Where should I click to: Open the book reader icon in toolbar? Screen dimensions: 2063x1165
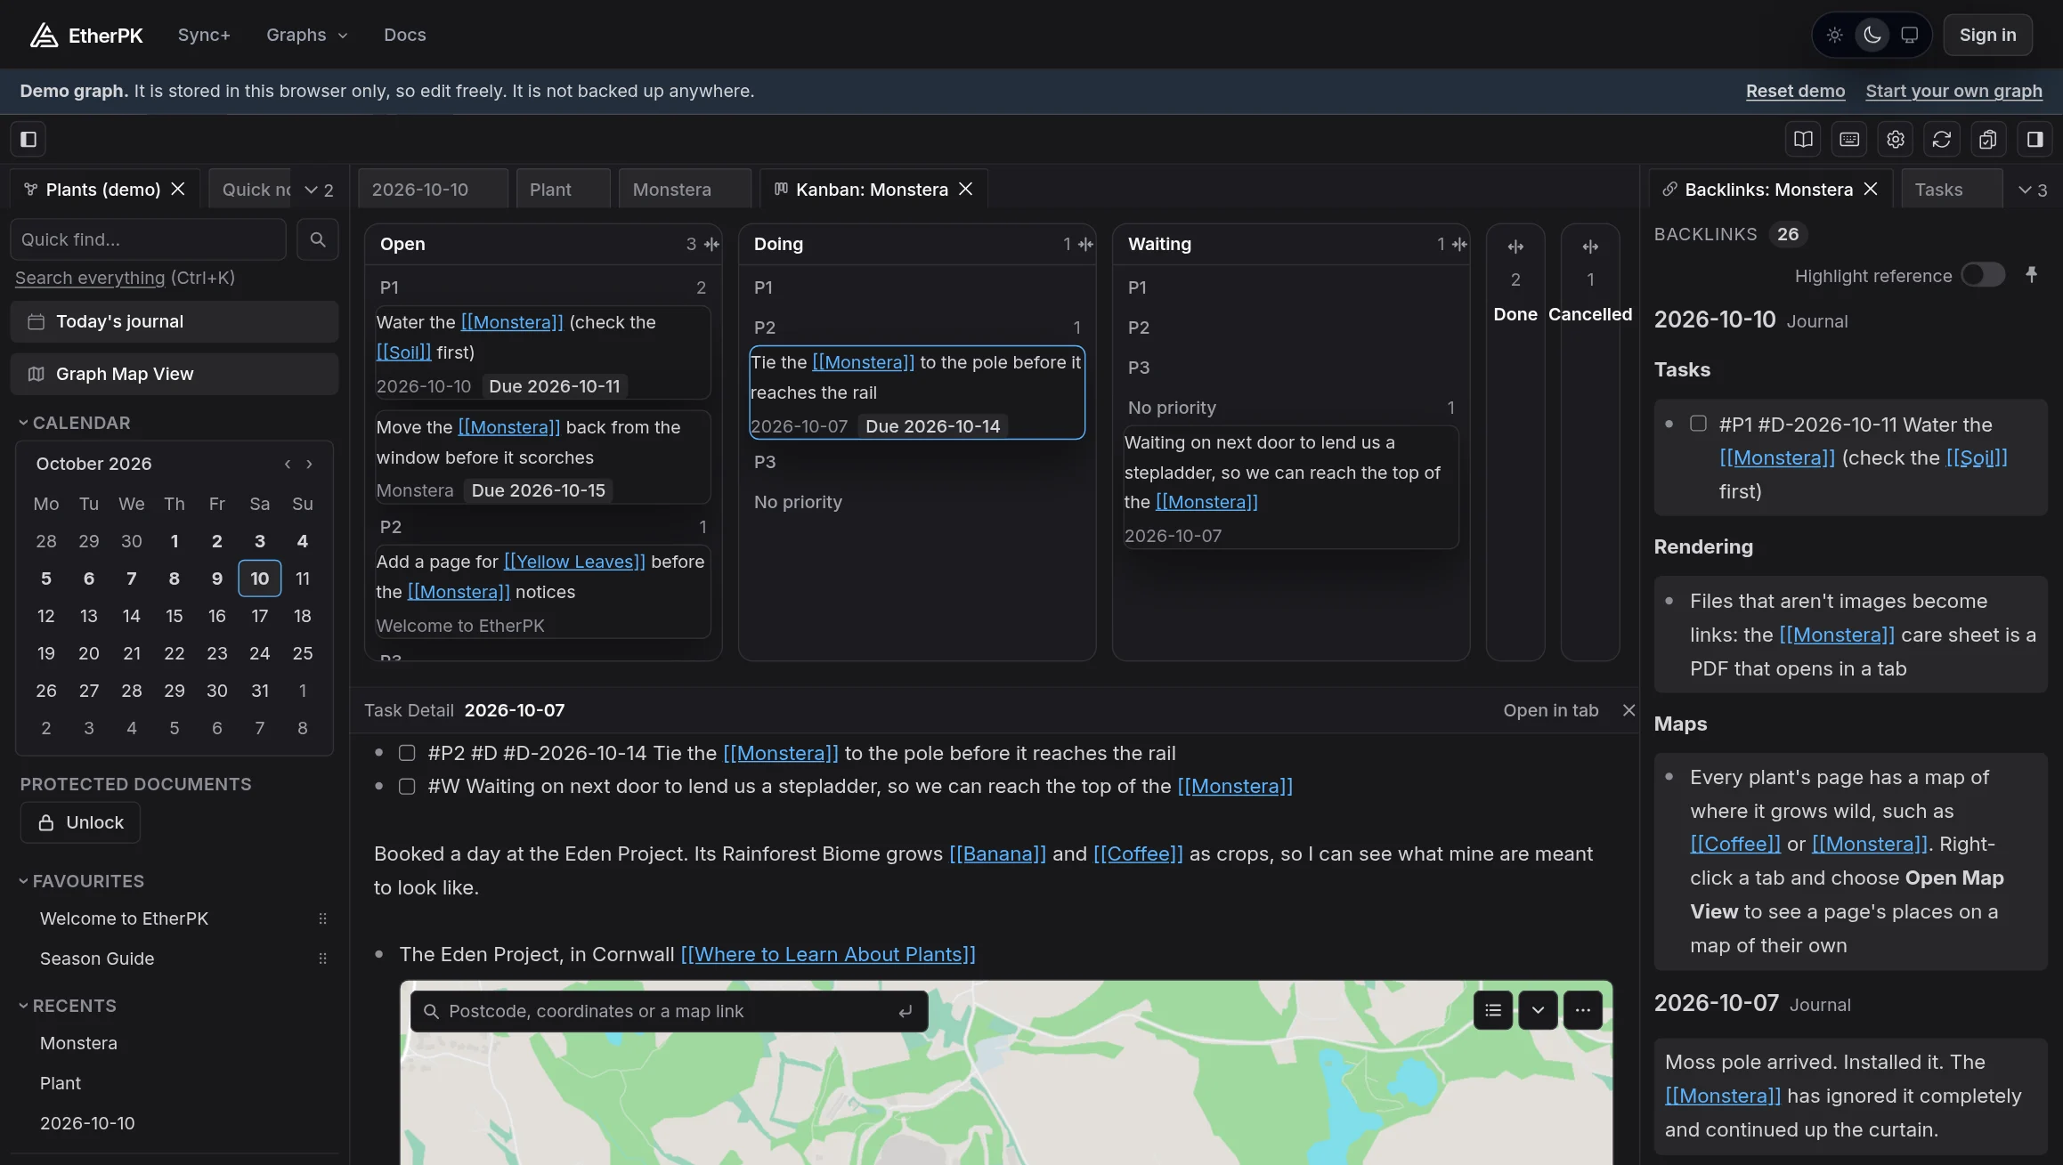click(x=1803, y=139)
